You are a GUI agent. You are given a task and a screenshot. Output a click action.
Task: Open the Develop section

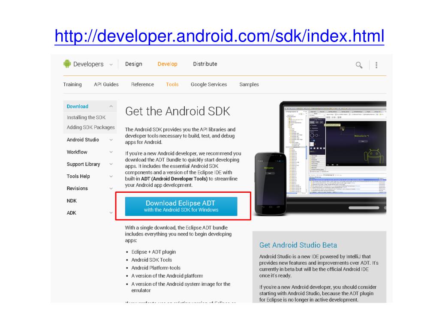[x=168, y=64]
